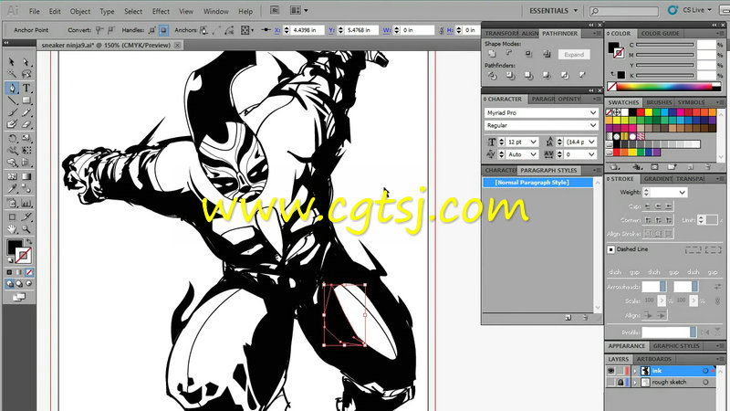730x411 pixels.
Task: Open the Effect menu
Action: pos(161,11)
